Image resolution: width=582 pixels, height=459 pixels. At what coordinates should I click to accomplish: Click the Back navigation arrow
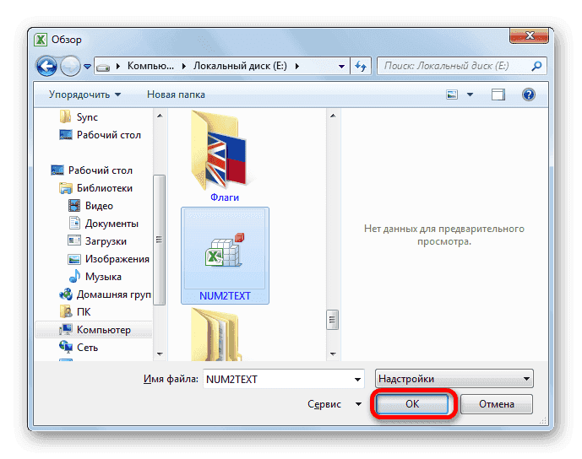[x=46, y=67]
